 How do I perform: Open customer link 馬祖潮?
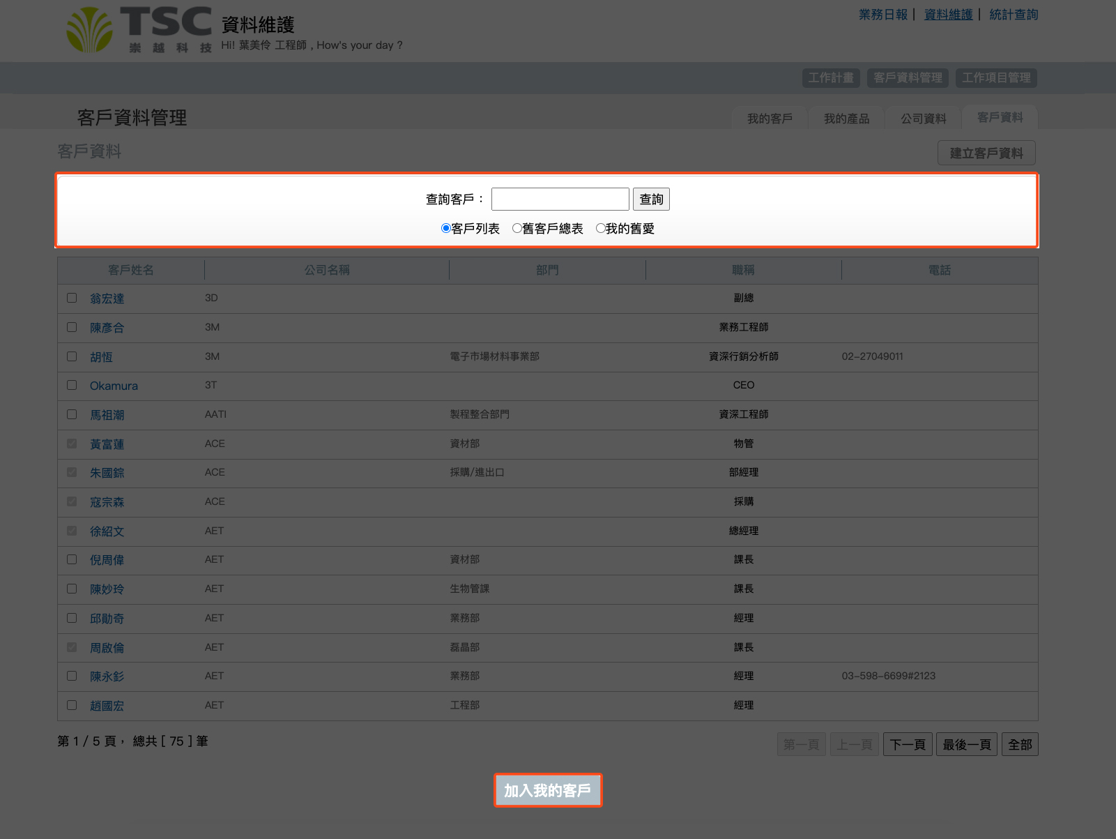[107, 415]
